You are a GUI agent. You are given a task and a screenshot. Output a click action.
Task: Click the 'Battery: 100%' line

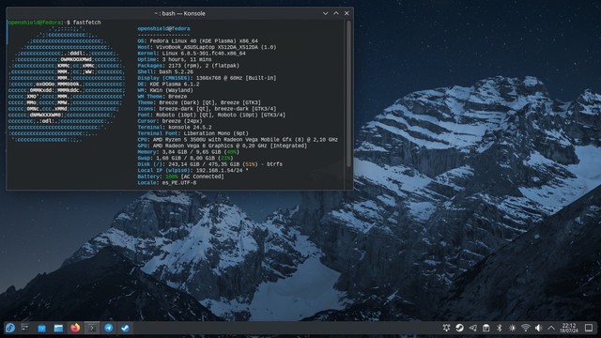[181, 177]
